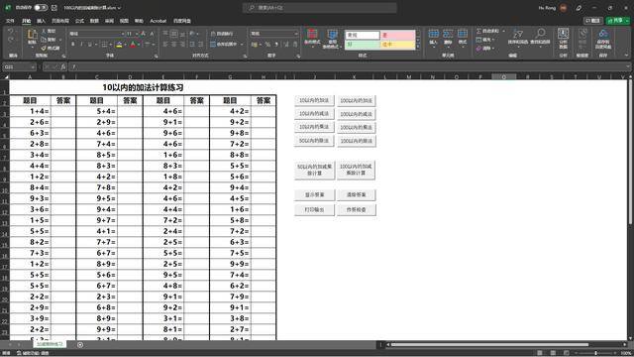Click the Analyze Data icon
Screen dimensions: 634x357
(563, 34)
